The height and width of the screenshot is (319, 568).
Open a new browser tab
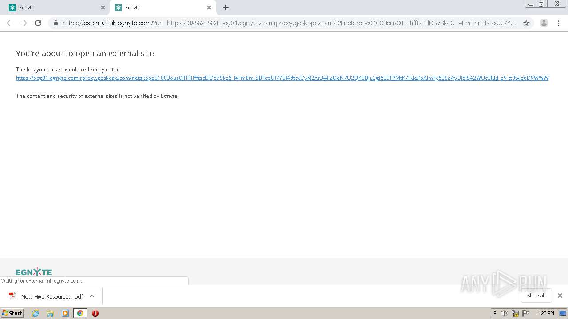[226, 8]
